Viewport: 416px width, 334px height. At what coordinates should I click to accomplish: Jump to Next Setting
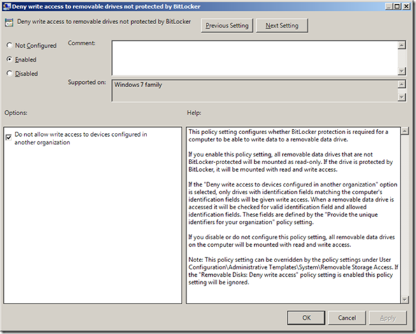pos(281,25)
